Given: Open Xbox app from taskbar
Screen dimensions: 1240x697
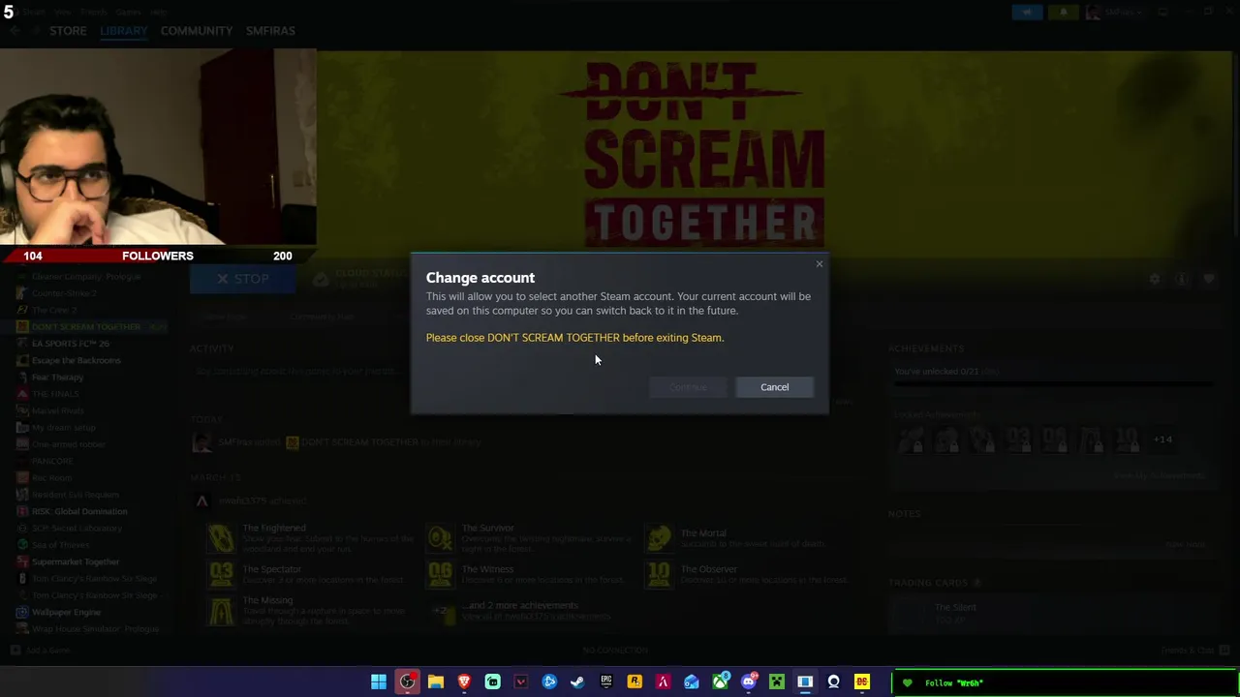Looking at the screenshot, I should 720,682.
